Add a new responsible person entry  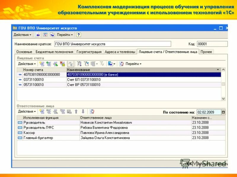42,112
